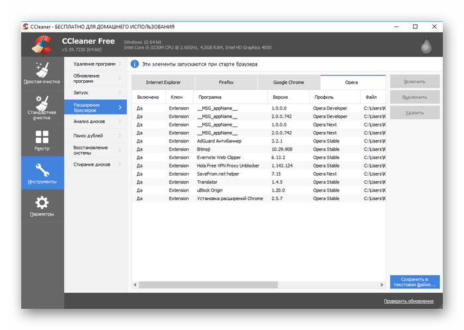Image resolution: width=464 pixels, height=330 pixels.
Task: Open Восстановление системы menu item
Action: 95,150
